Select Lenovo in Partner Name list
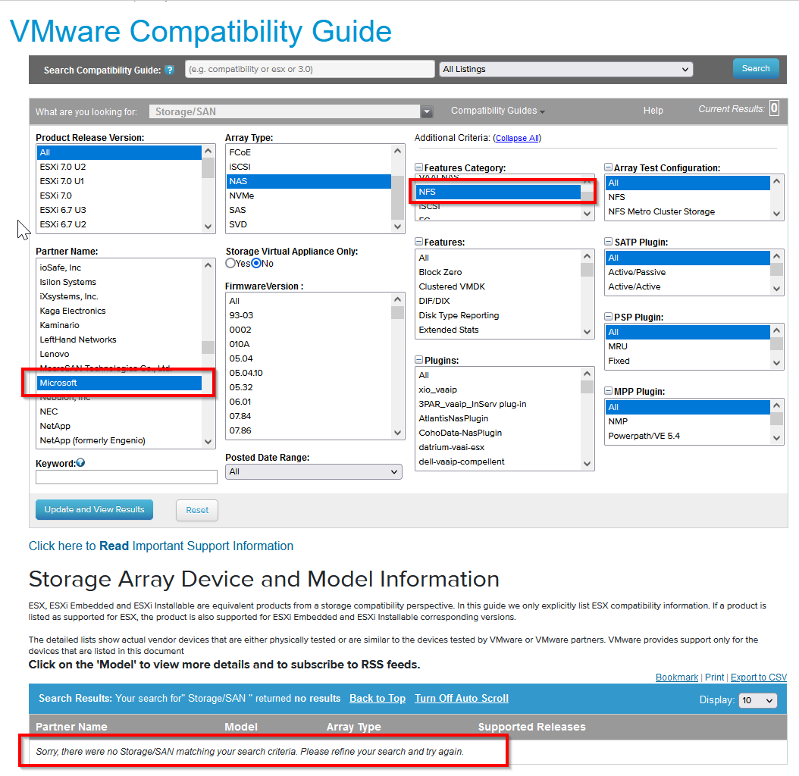Screen dimensions: 799x776 [119, 354]
